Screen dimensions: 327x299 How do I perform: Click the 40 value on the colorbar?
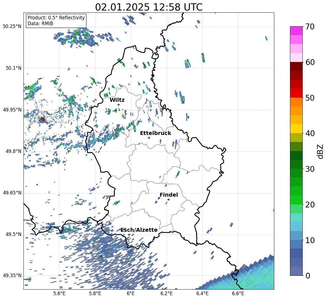pos(310,133)
